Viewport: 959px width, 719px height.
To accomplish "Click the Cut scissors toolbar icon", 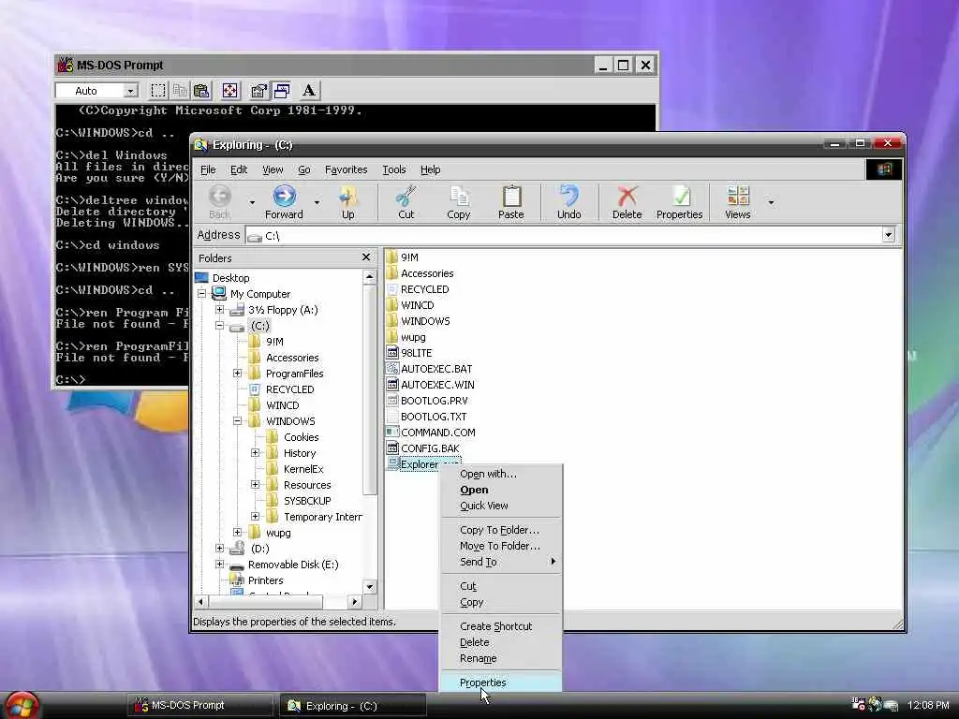I will pos(406,197).
